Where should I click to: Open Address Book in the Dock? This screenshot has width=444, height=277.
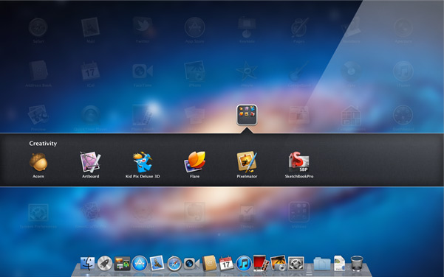tap(209, 263)
